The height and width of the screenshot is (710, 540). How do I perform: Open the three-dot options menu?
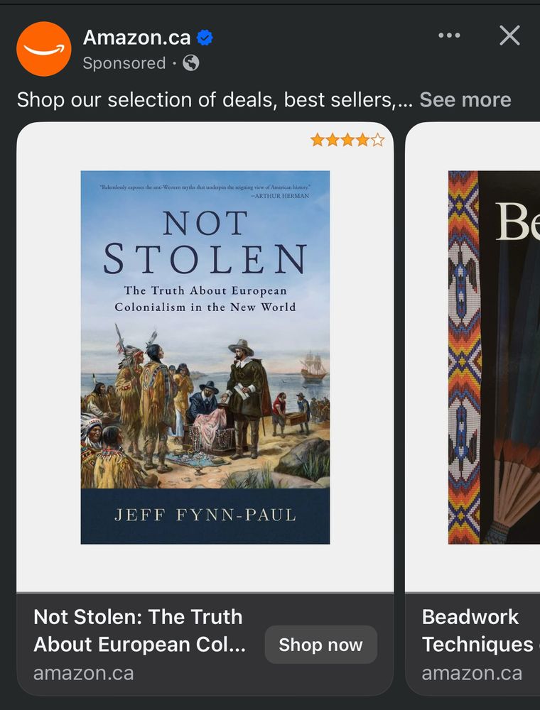point(449,35)
